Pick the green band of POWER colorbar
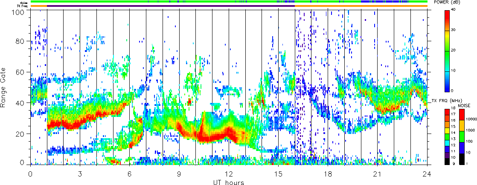This screenshot has width=477, height=185. [447, 61]
